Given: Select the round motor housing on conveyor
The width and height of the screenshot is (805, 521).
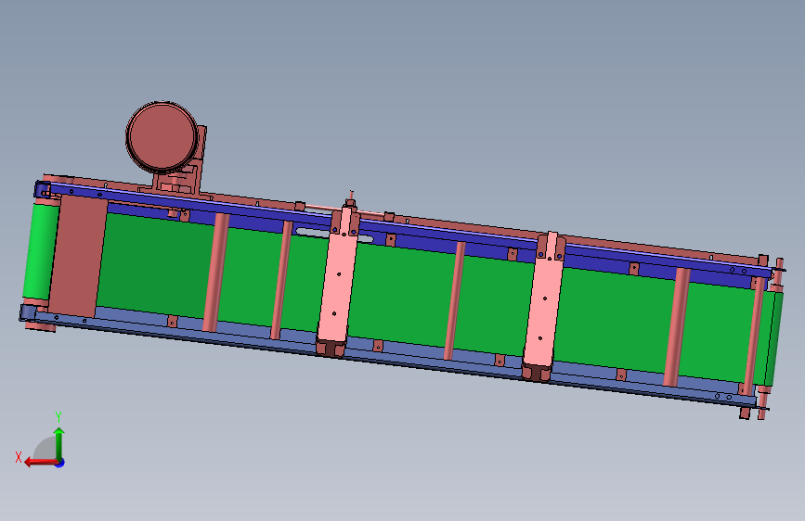Looking at the screenshot, I should pyautogui.click(x=162, y=136).
